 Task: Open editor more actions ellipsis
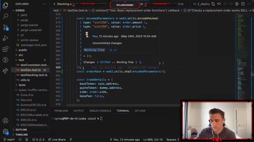249,4
